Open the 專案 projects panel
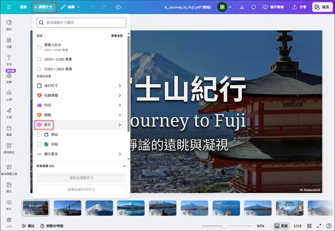Image resolution: width=335 pixels, height=231 pixels. point(9,131)
